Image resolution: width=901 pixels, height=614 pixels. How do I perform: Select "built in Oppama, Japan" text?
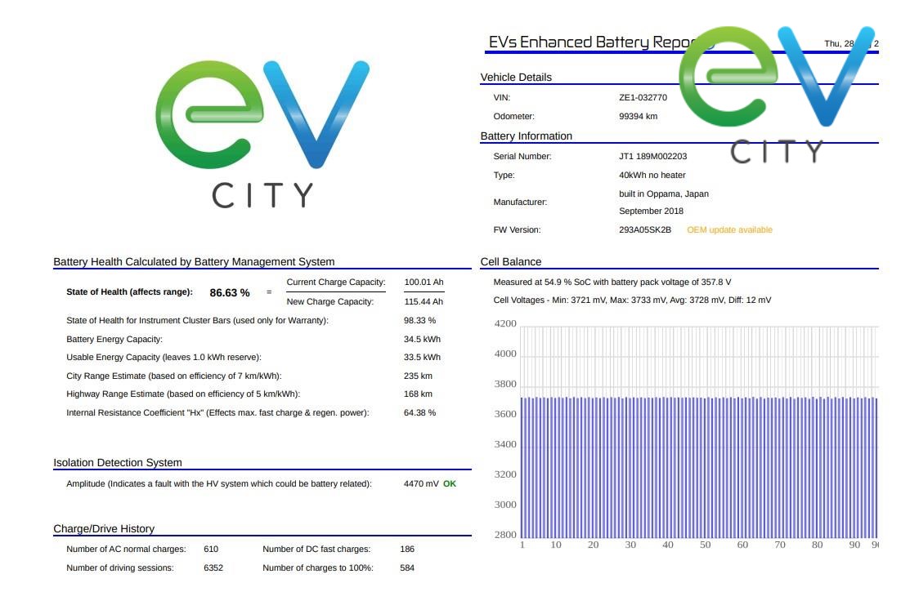click(664, 194)
